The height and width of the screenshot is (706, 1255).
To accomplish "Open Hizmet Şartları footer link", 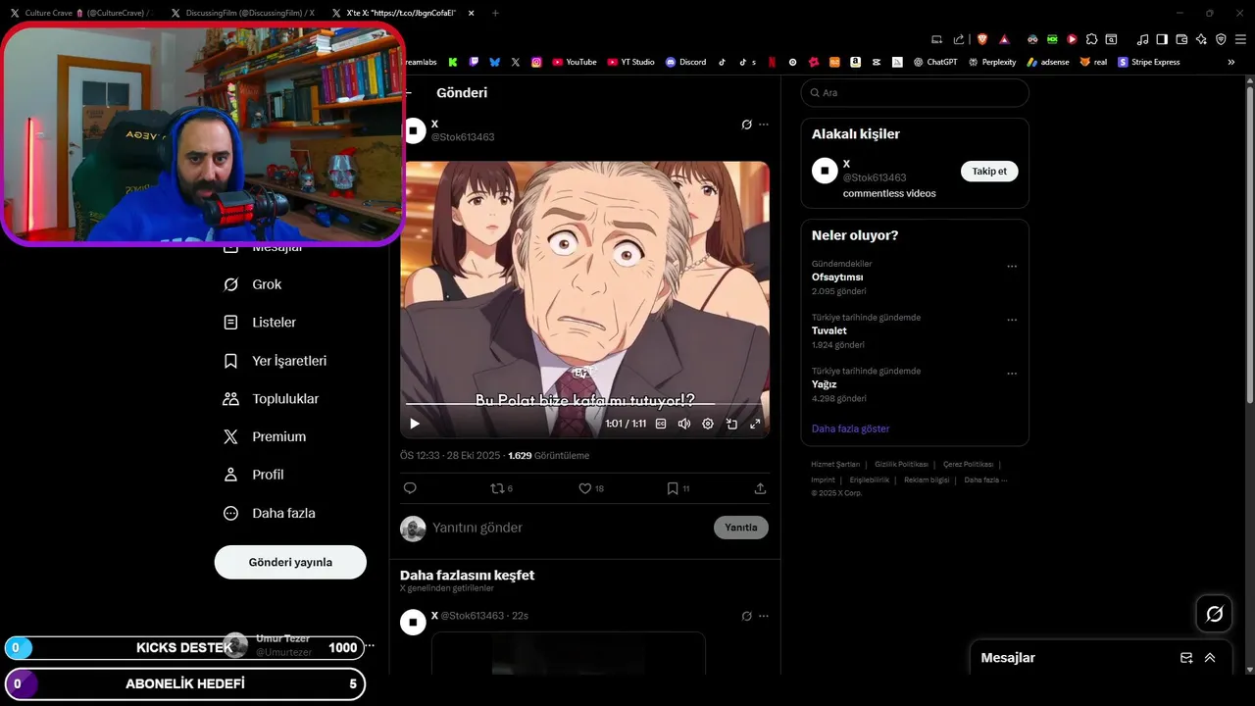I will tap(835, 465).
